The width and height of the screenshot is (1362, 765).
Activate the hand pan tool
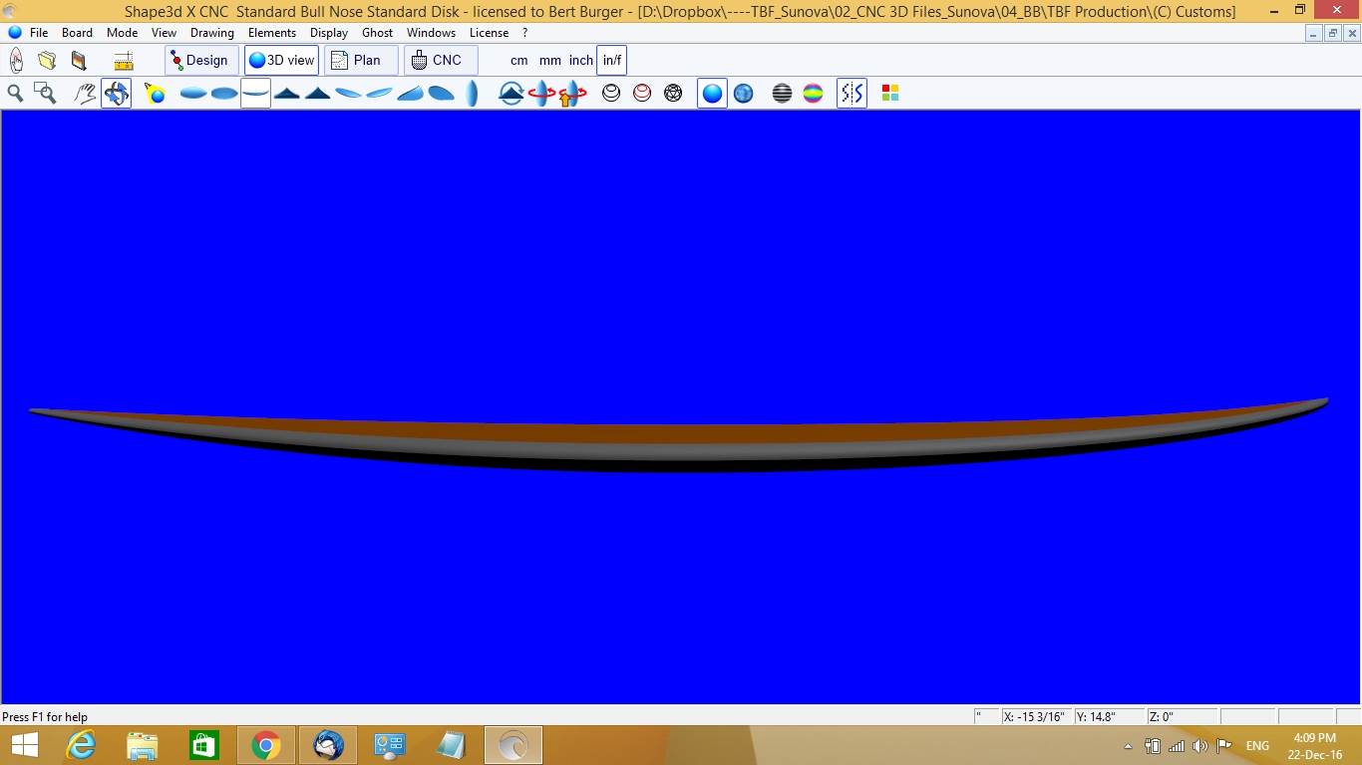tap(86, 93)
